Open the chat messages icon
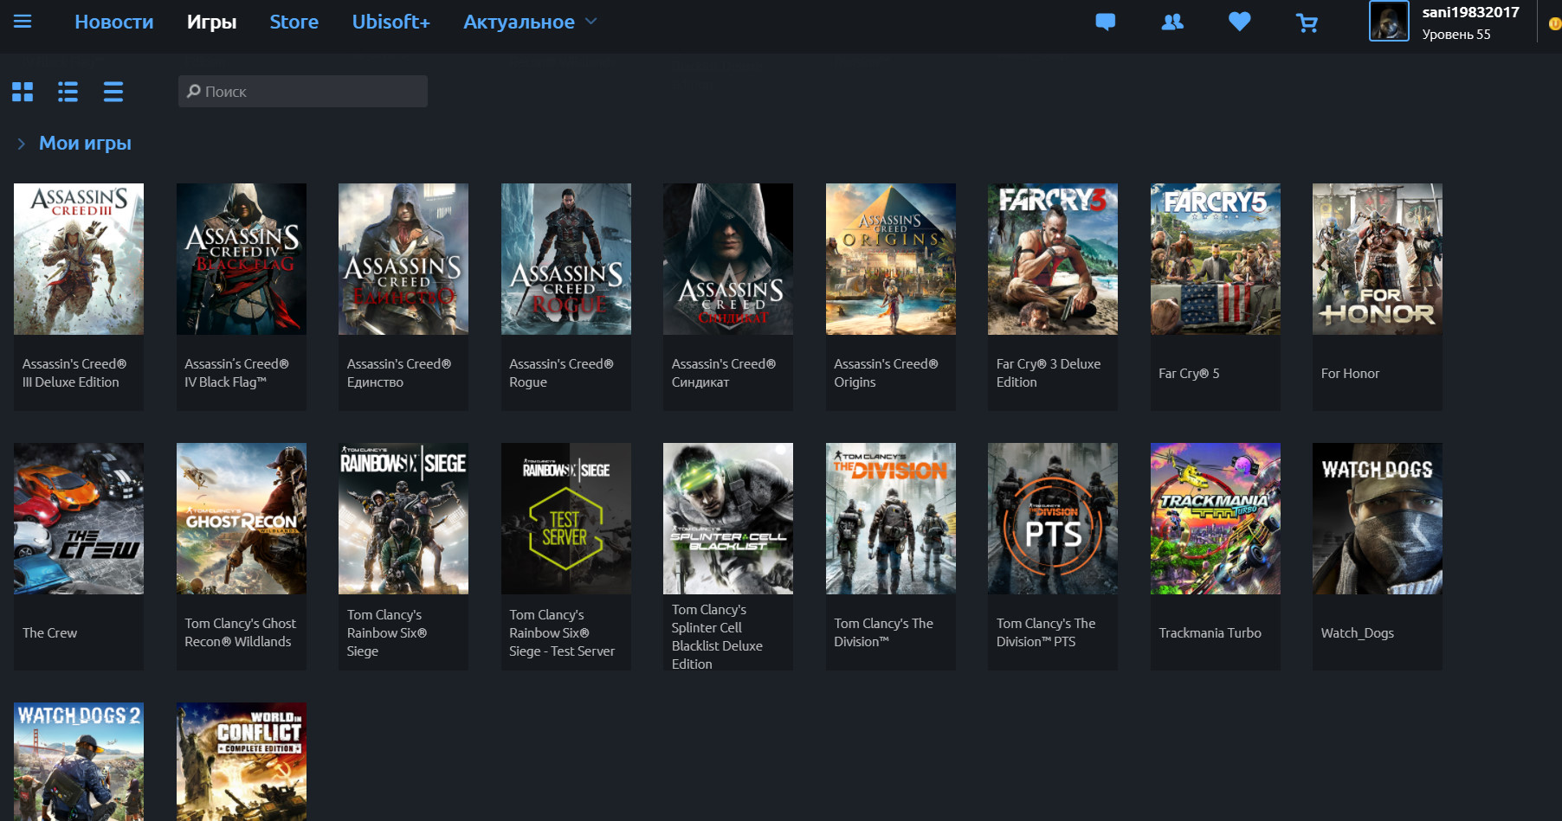The image size is (1562, 821). pos(1105,22)
